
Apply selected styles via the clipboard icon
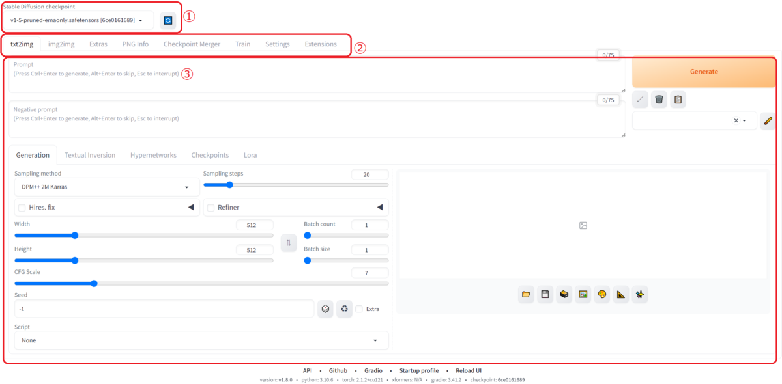[x=678, y=99]
